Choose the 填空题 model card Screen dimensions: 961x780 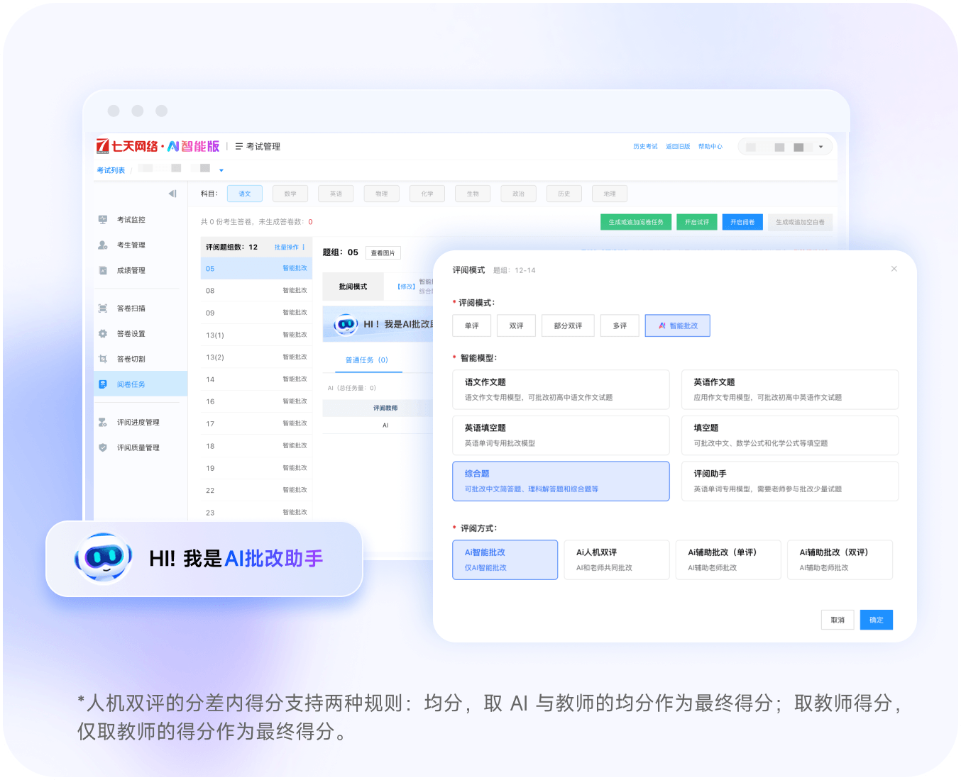[x=790, y=435]
